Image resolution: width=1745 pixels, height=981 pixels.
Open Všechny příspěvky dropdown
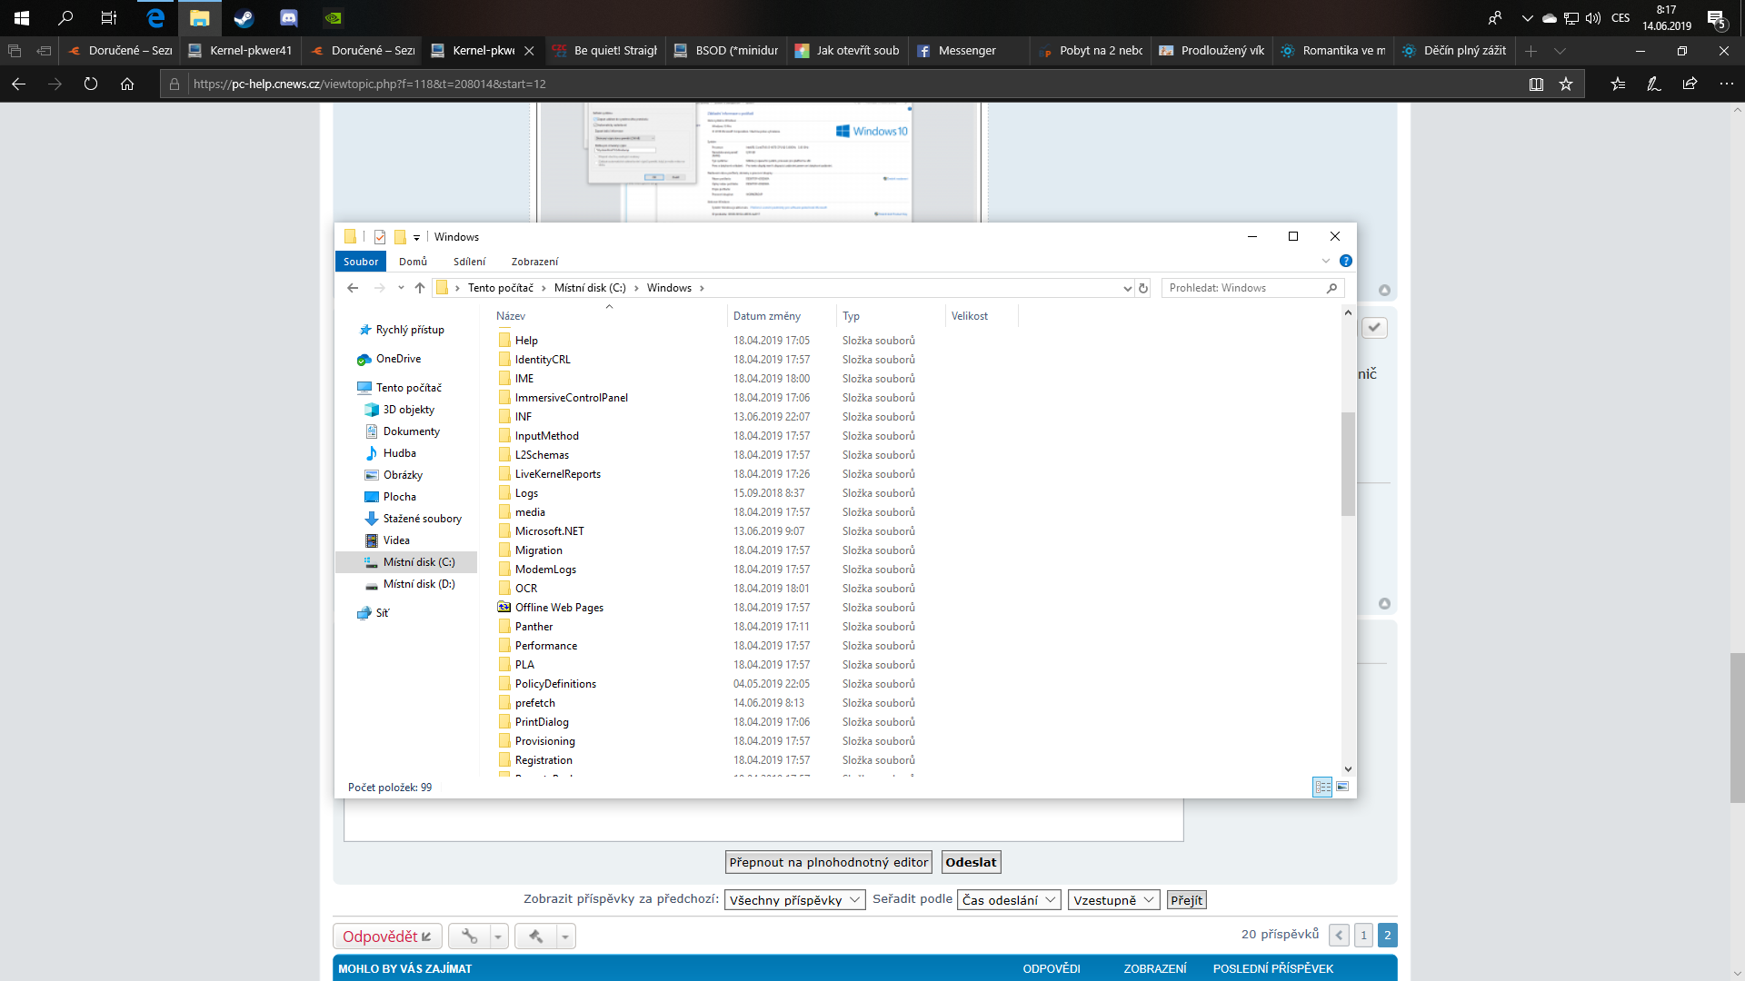point(794,900)
